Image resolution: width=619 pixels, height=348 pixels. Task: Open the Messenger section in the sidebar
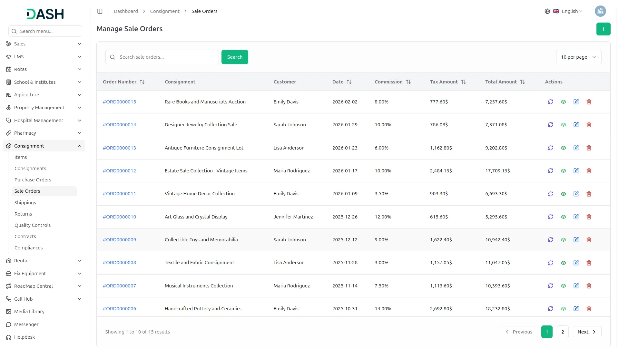click(26, 324)
